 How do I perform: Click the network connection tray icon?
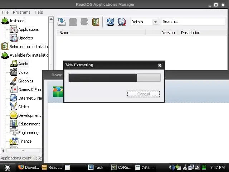click(191, 167)
